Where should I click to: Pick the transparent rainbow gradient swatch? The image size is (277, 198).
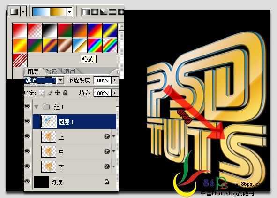click(110, 45)
